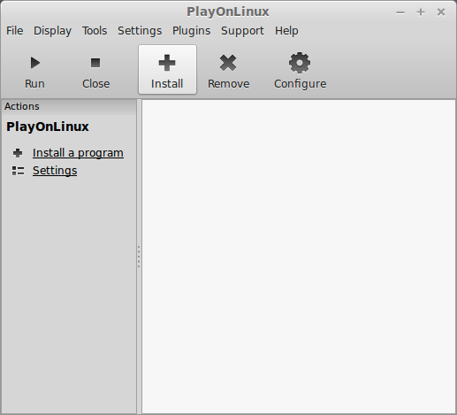
Task: Open the Plugins menu
Action: pos(191,31)
